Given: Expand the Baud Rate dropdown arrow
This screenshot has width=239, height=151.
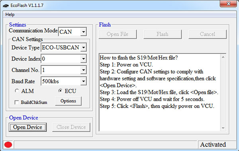Looking at the screenshot, I should coord(83,81).
